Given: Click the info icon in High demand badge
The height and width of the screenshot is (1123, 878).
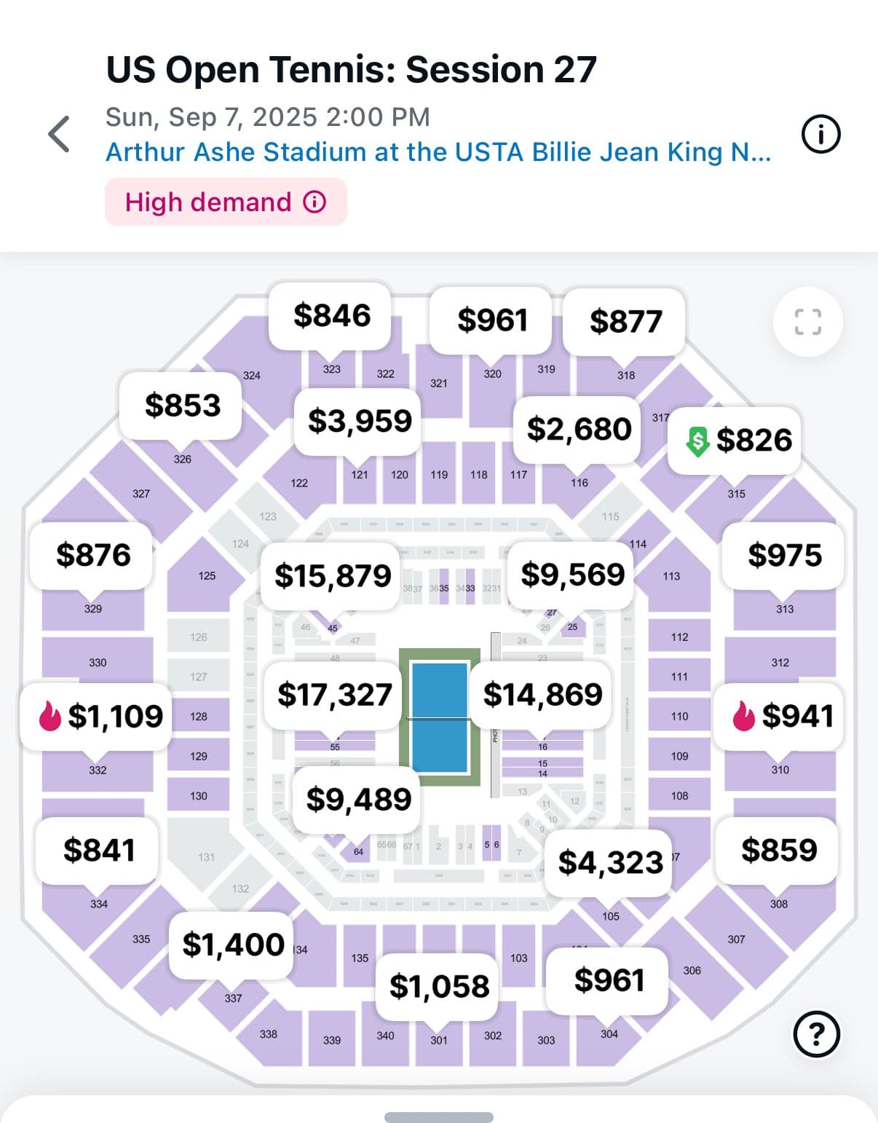Looking at the screenshot, I should (315, 202).
